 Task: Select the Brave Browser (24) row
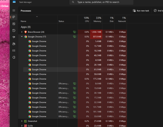point(73,32)
